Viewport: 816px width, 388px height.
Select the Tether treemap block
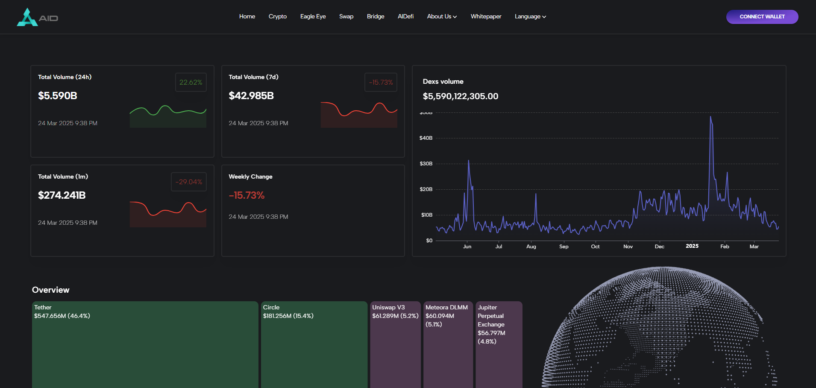[x=145, y=346]
